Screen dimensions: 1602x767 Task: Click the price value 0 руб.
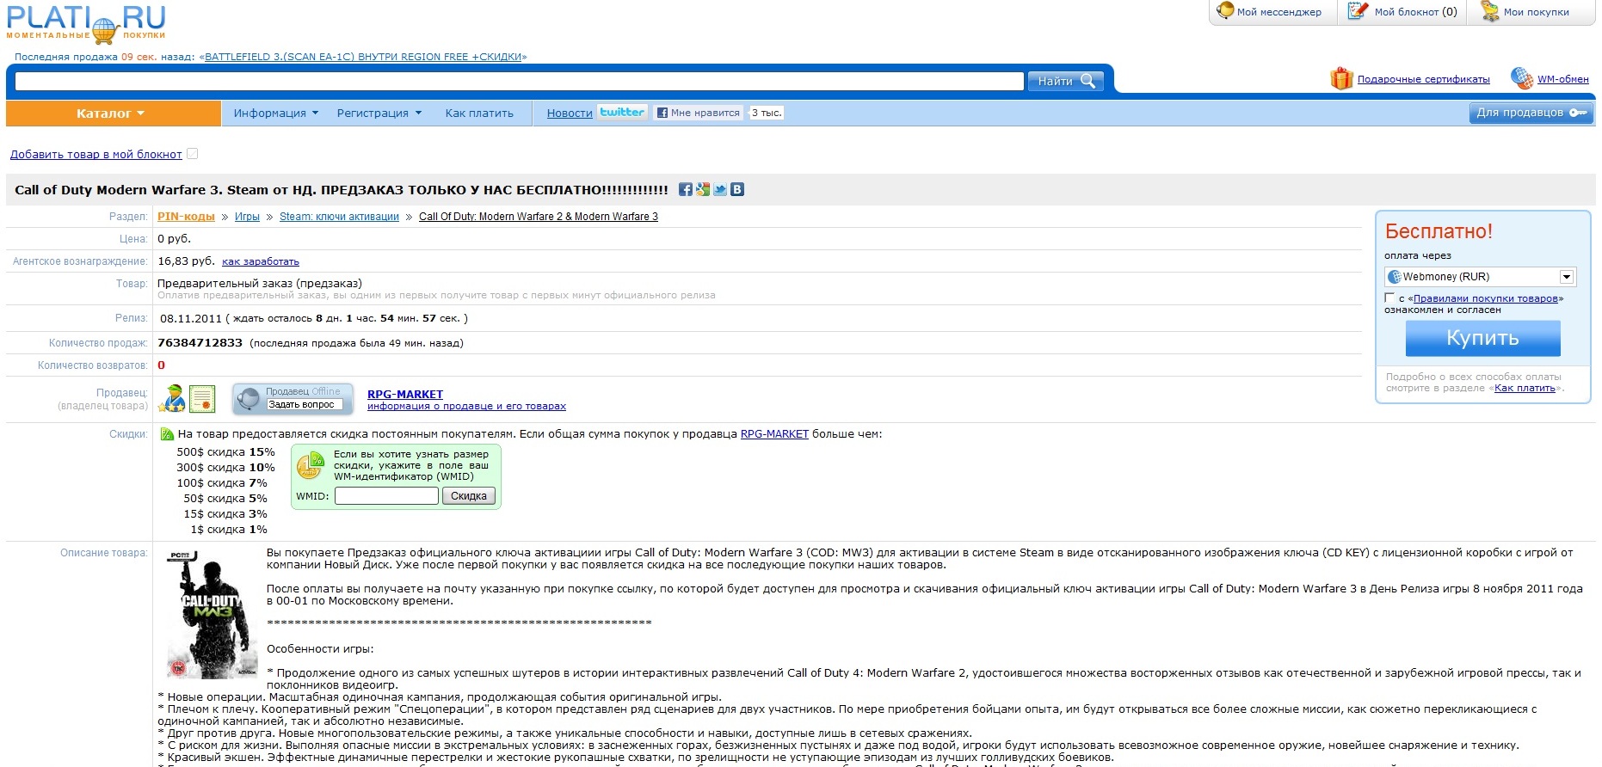(174, 239)
